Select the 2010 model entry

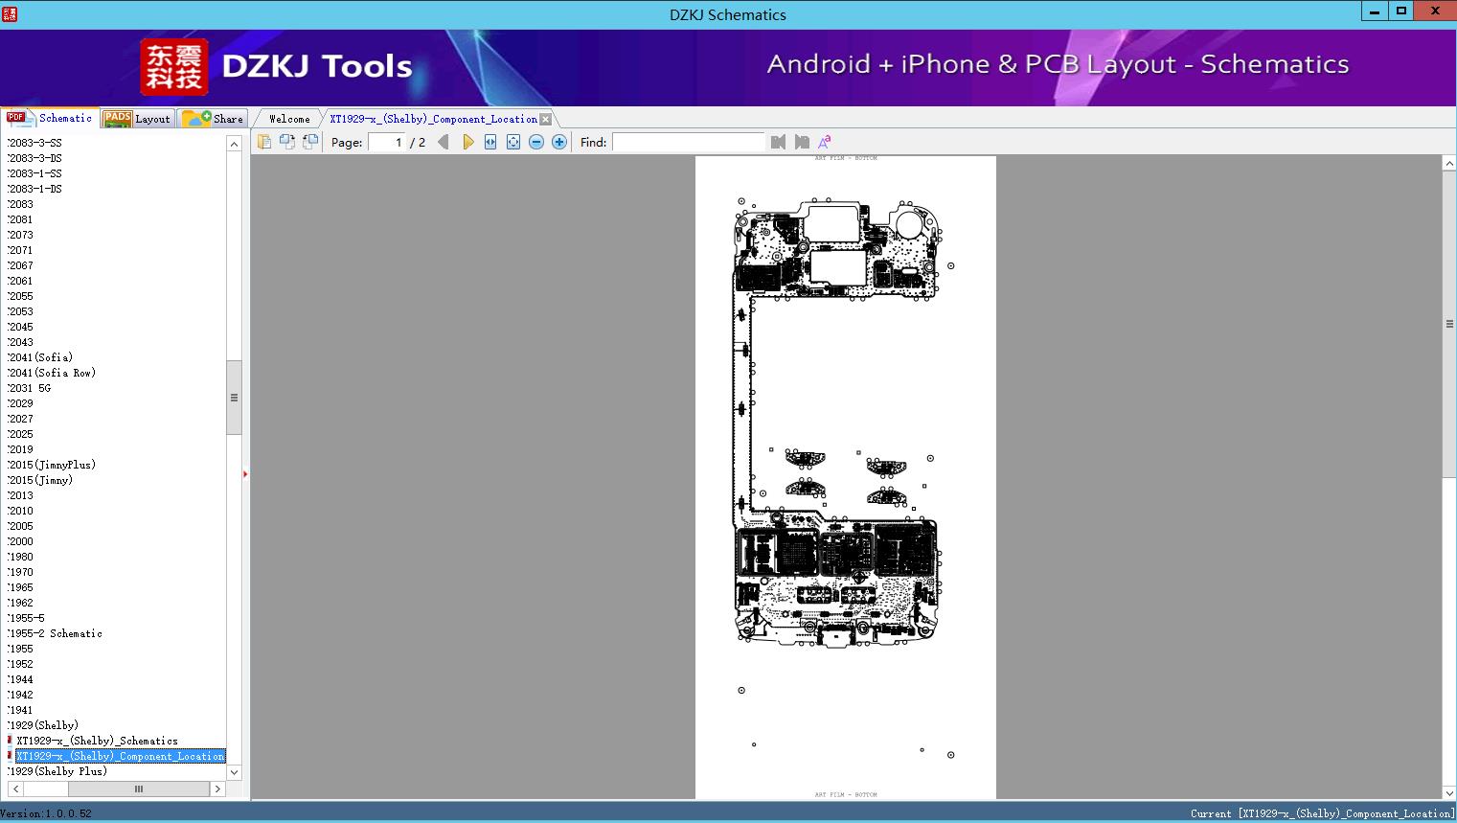click(20, 511)
